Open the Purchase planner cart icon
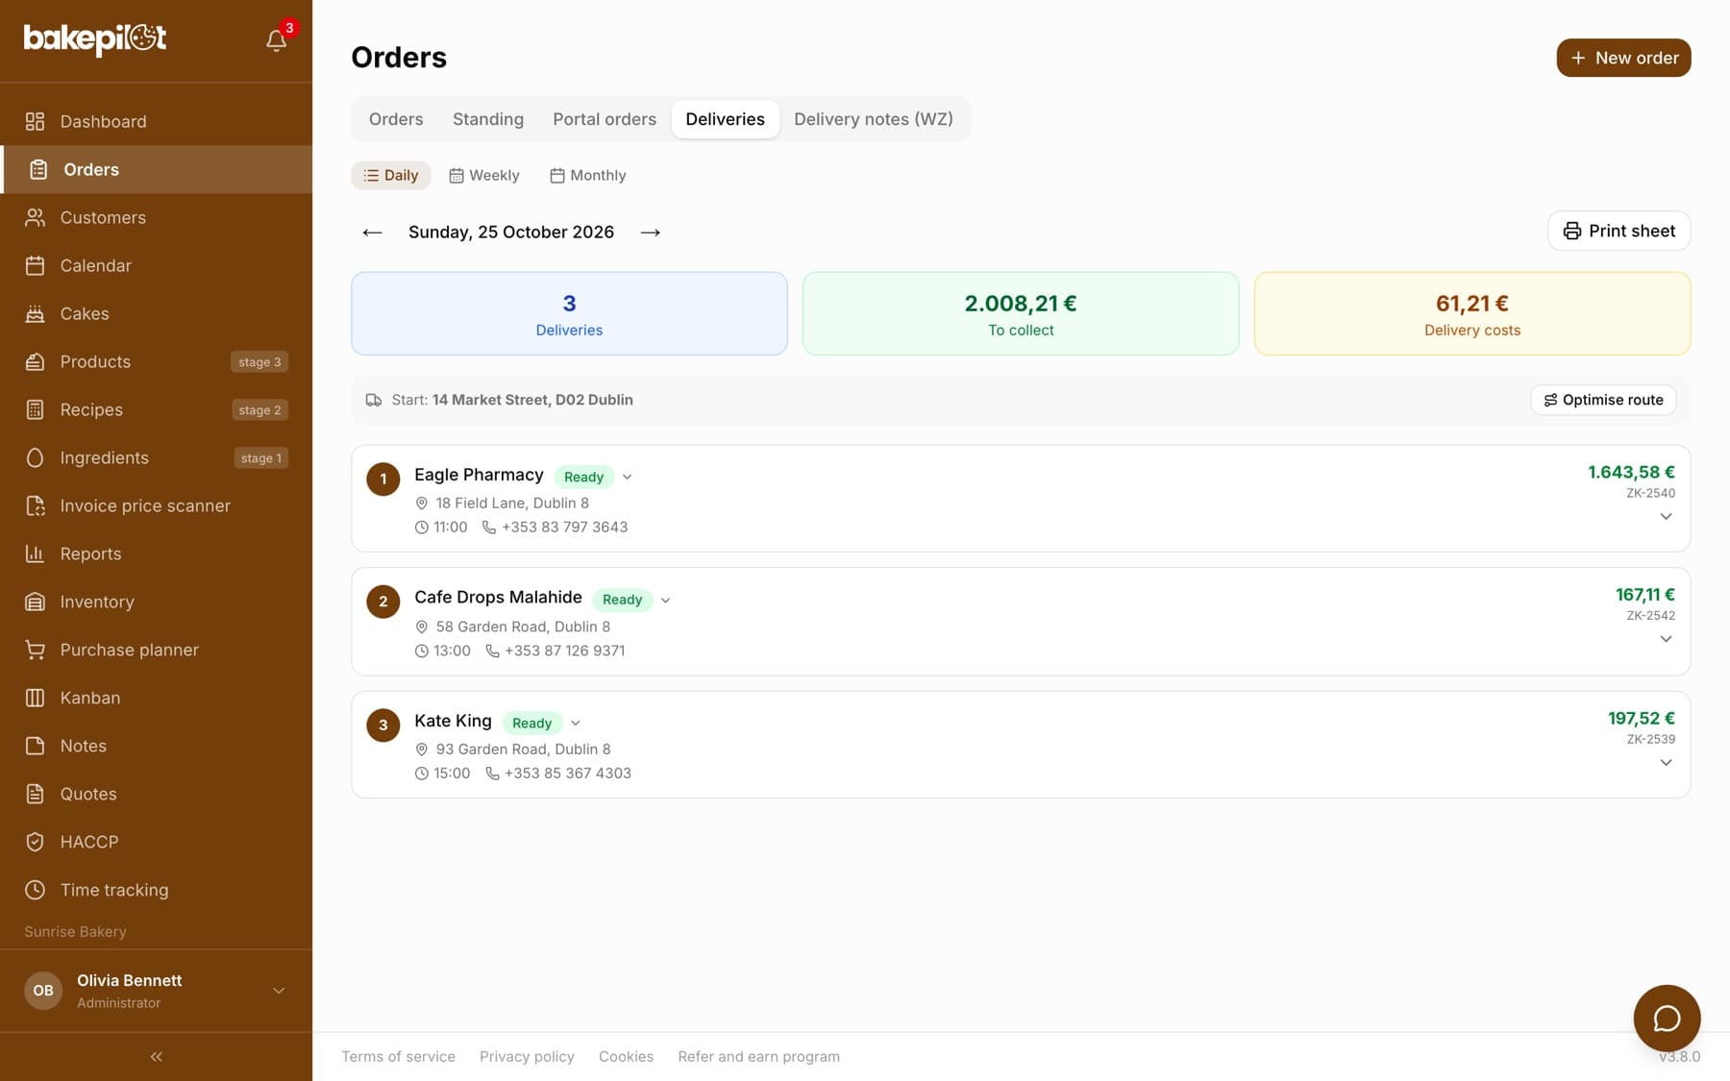1730x1081 pixels. [35, 650]
